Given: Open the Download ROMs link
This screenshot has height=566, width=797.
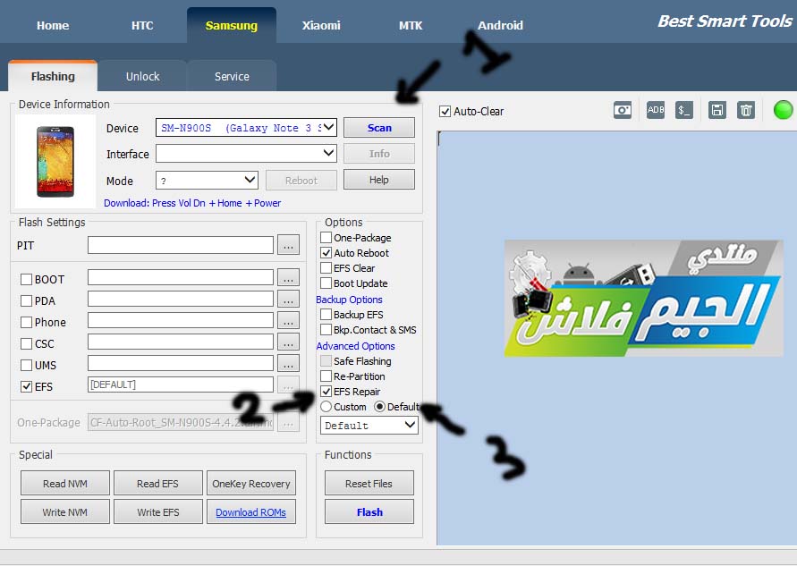Looking at the screenshot, I should (x=250, y=512).
